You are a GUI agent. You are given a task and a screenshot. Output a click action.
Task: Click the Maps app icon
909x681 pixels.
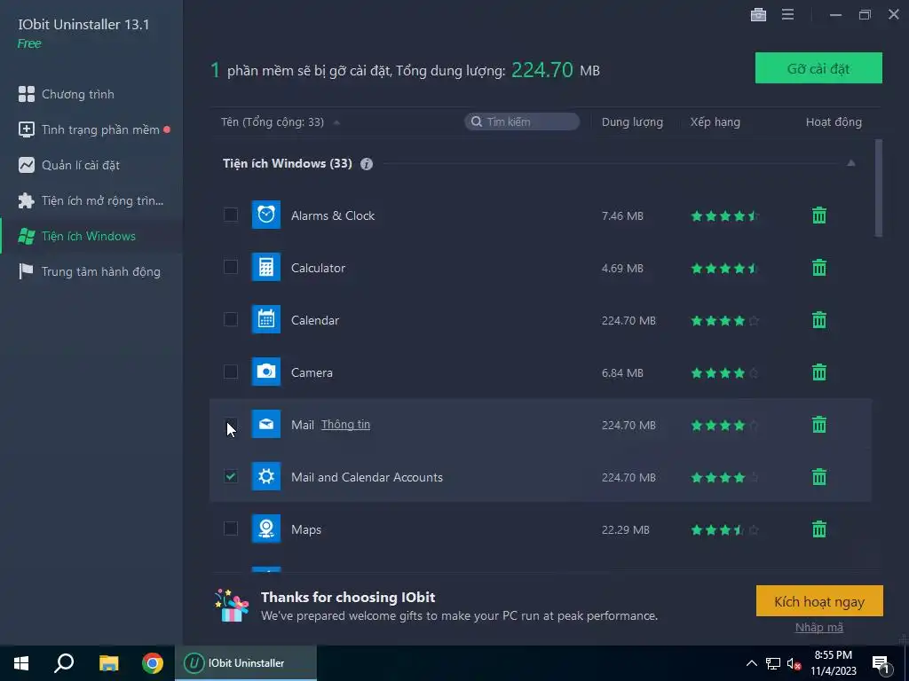coord(266,528)
